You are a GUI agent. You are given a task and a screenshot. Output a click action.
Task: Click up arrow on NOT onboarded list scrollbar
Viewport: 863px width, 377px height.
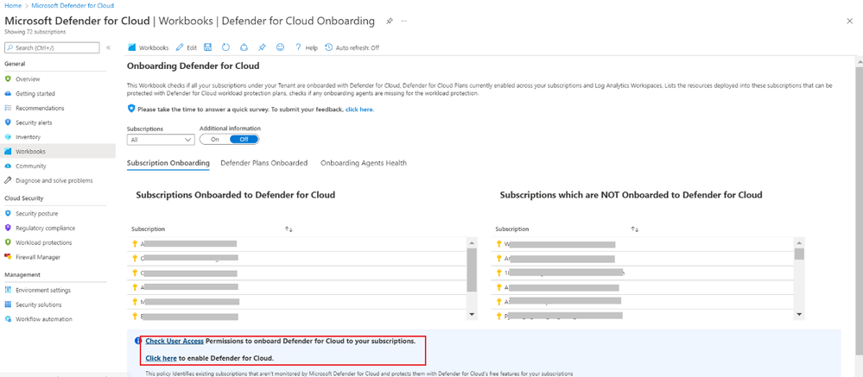coord(800,242)
